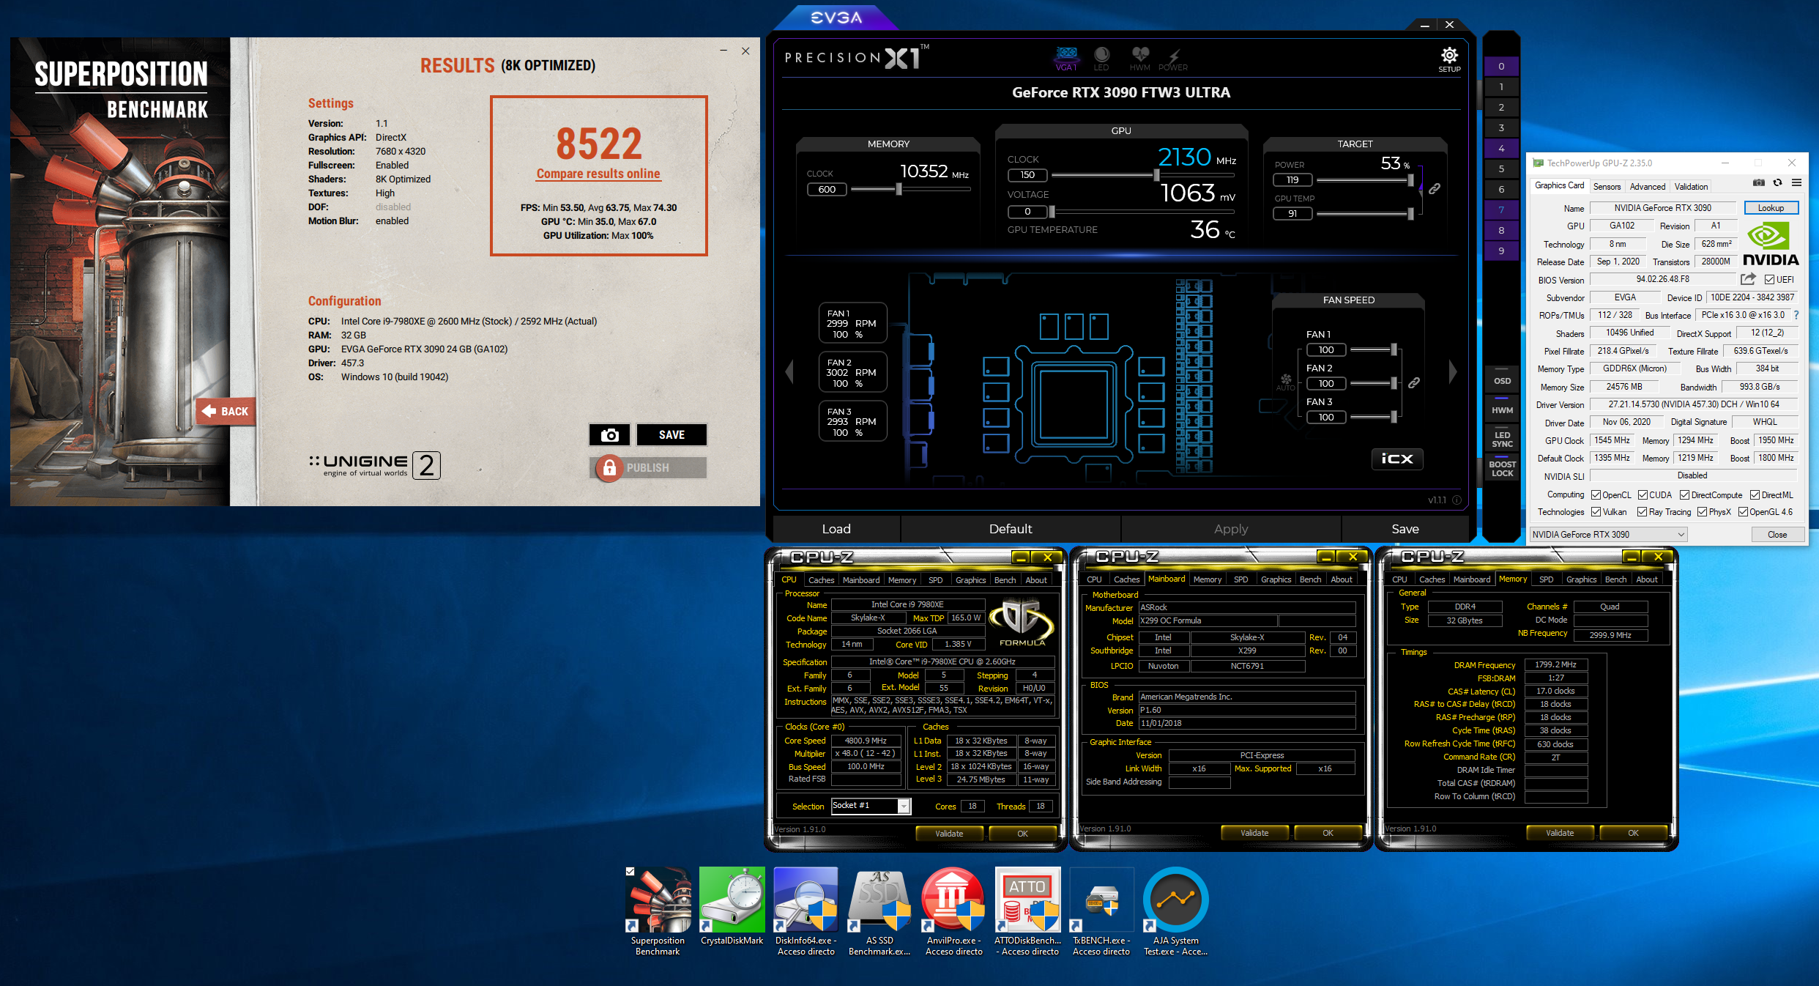Open Precision X1 SETUP gear
Image resolution: width=1819 pixels, height=986 pixels.
(x=1449, y=59)
